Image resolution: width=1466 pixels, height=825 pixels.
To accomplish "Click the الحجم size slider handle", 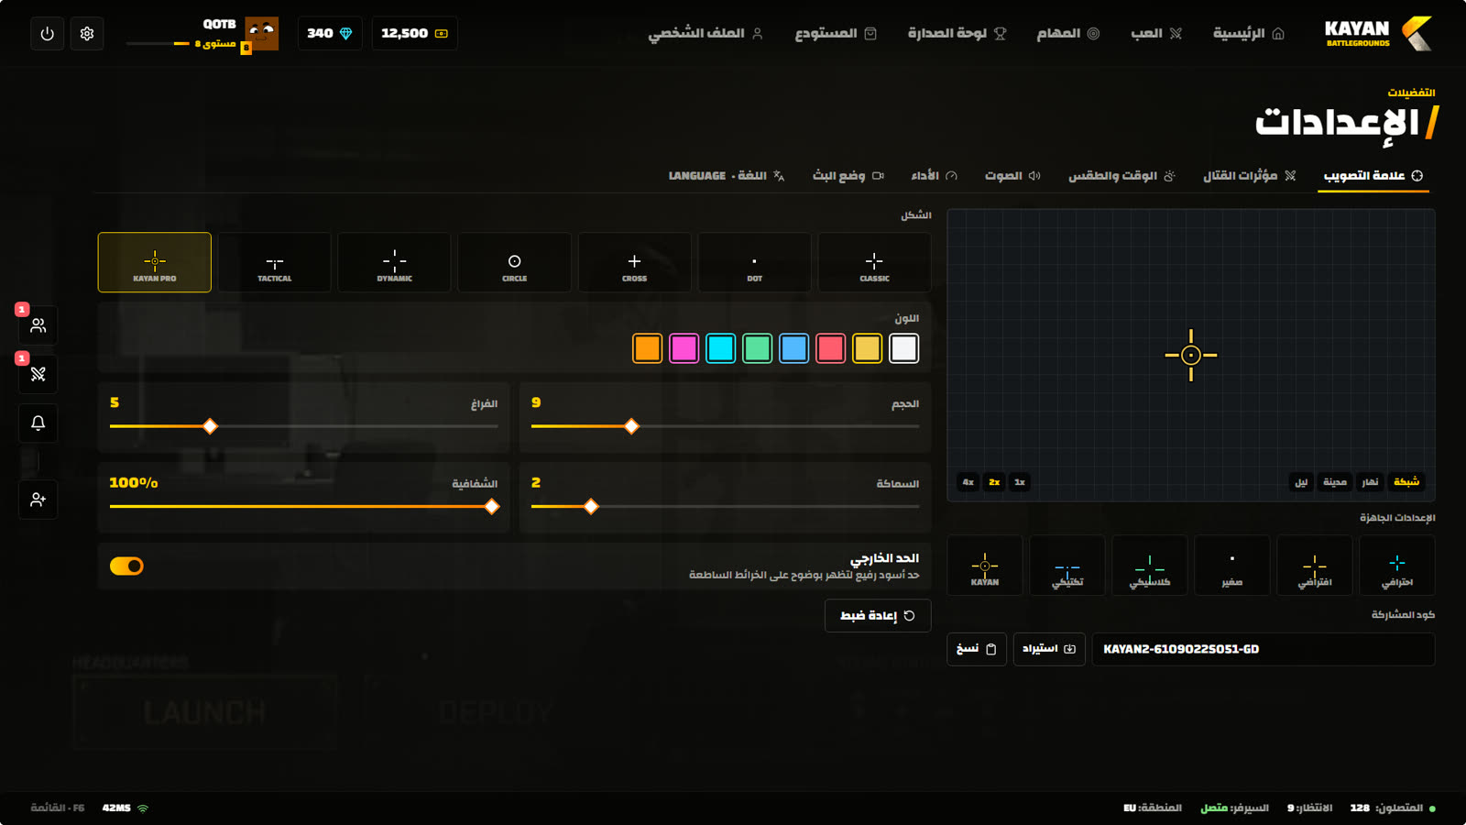I will (631, 426).
